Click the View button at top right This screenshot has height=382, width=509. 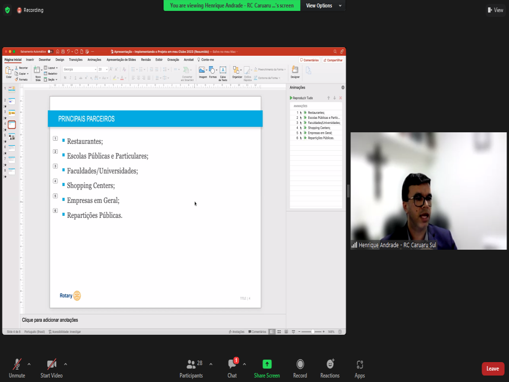click(496, 10)
